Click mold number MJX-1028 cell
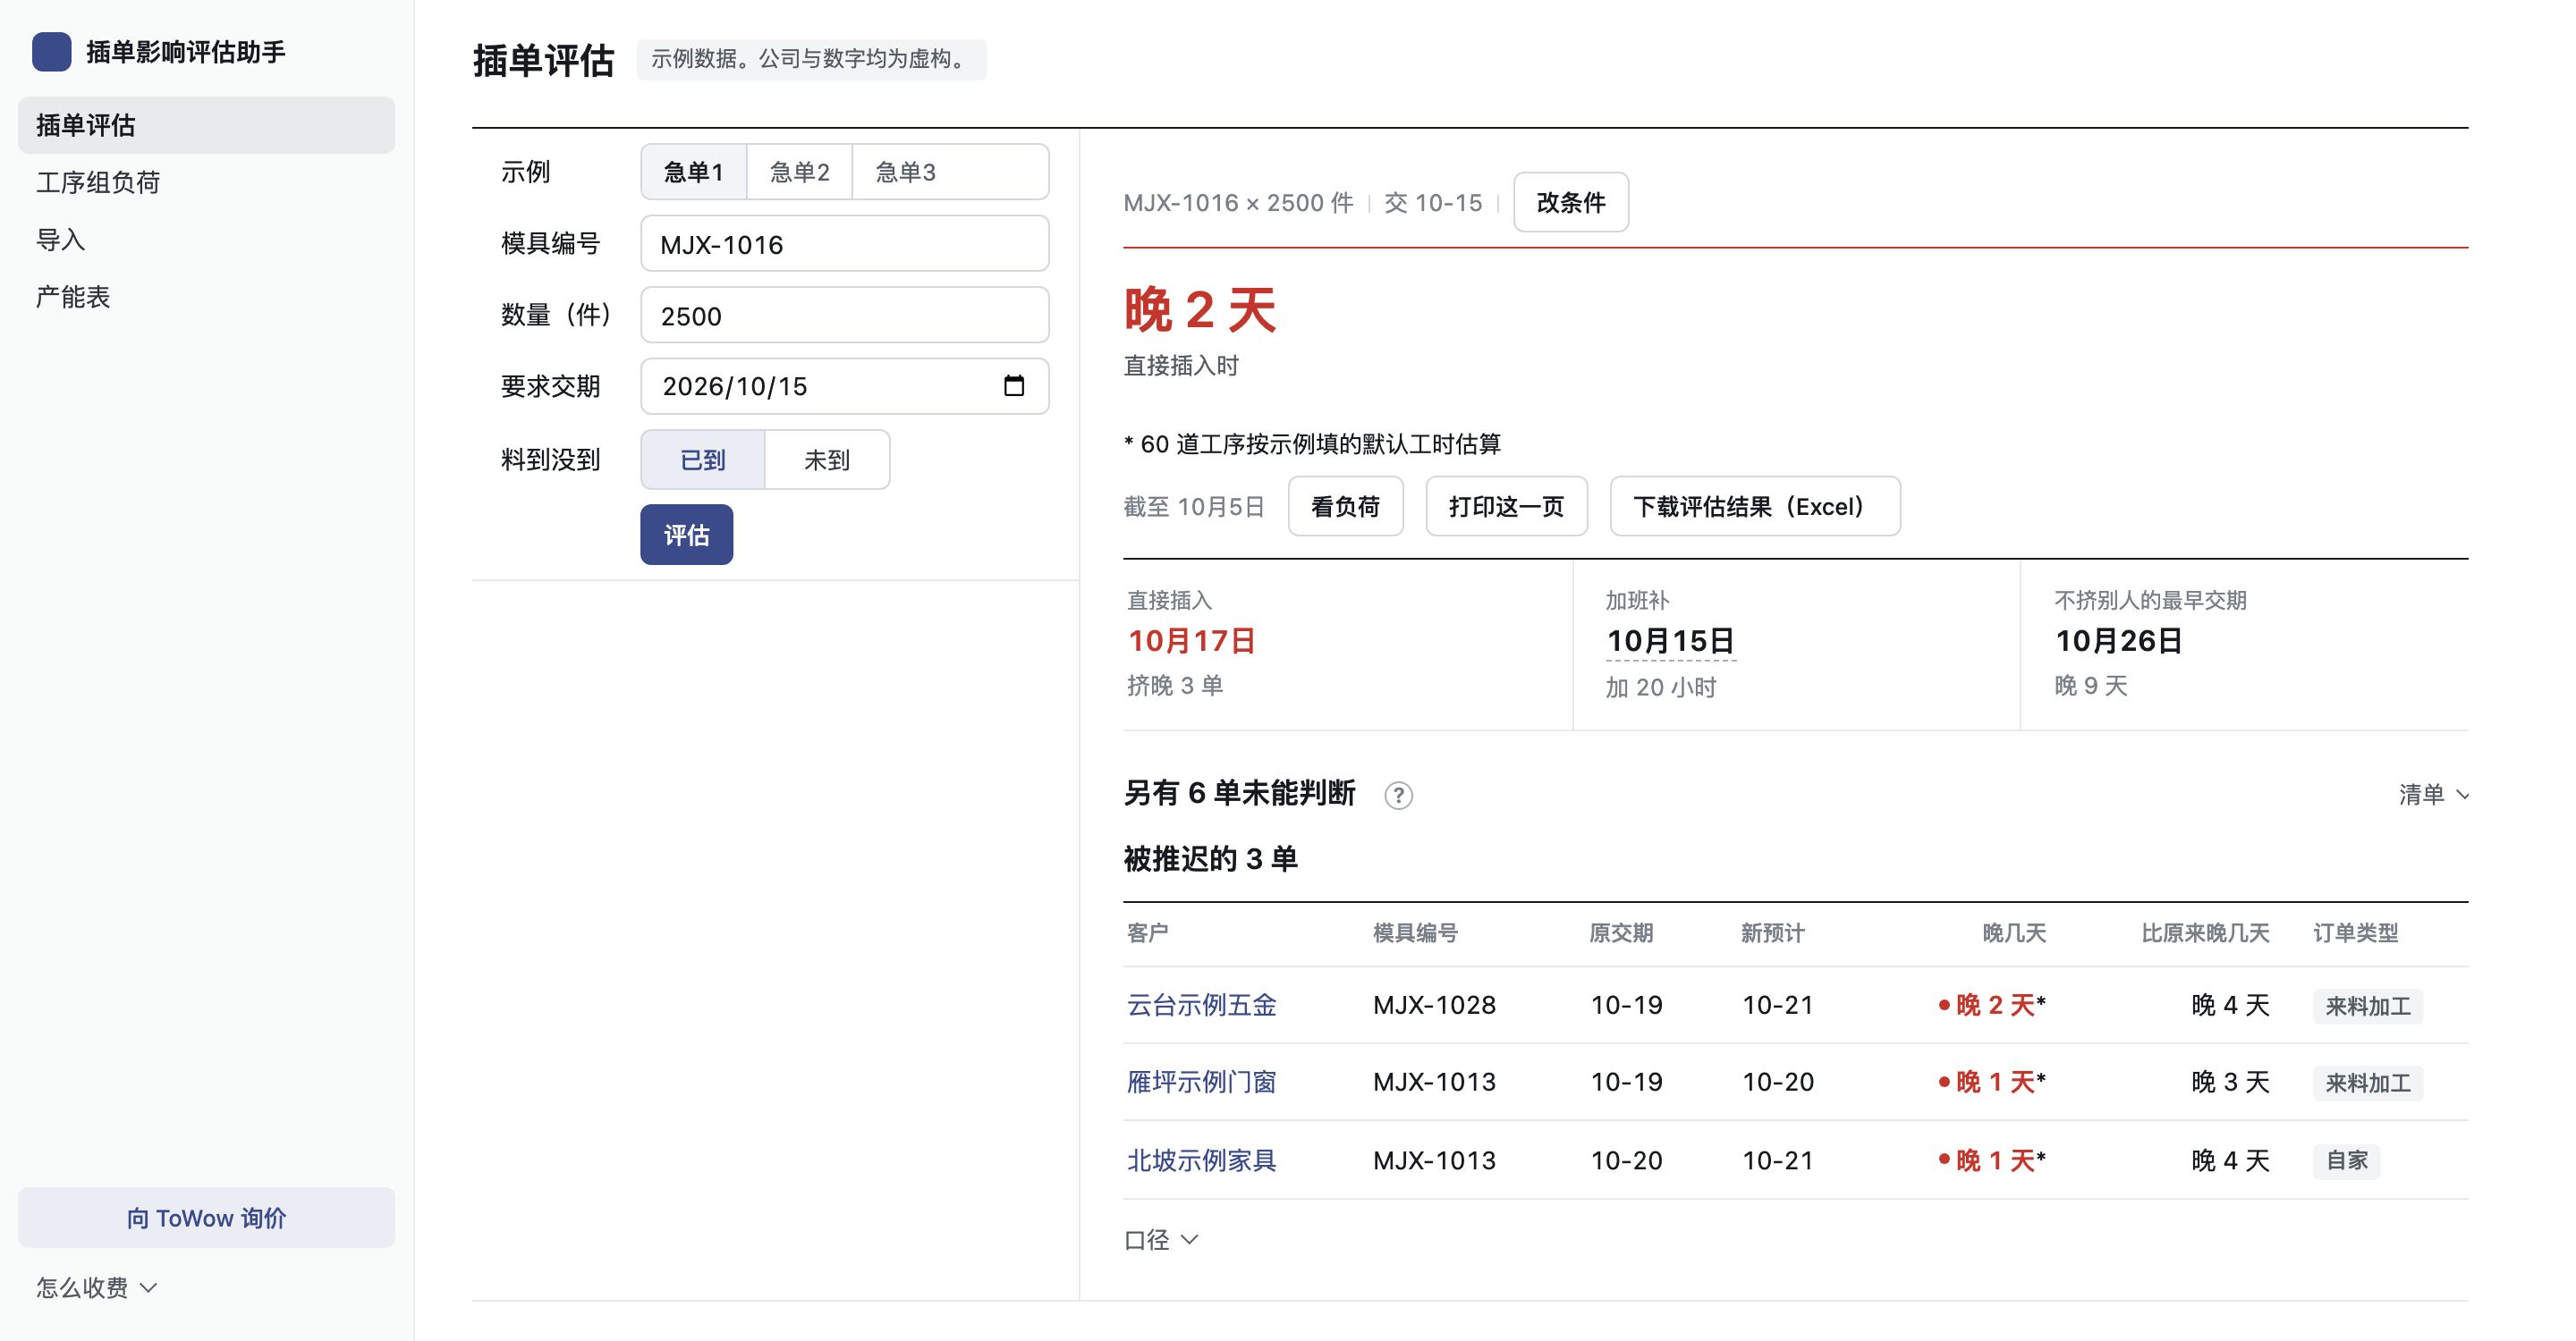This screenshot has width=2576, height=1341. 1434,1005
